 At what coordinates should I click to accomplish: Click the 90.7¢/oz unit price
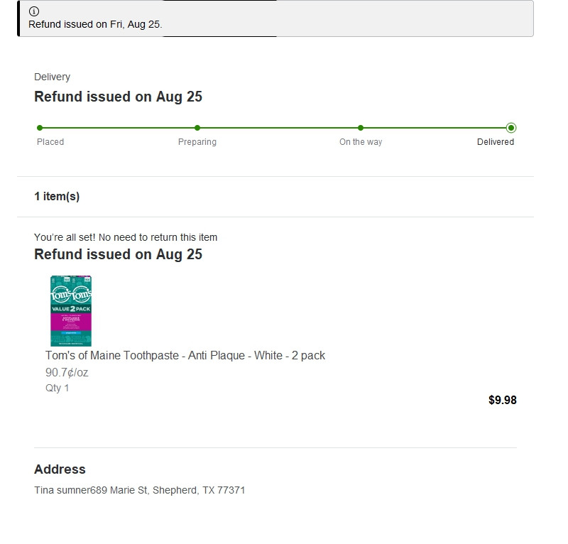[x=67, y=372]
